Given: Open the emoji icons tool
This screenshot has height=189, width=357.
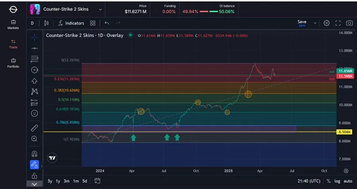Looking at the screenshot, I should pos(35,113).
